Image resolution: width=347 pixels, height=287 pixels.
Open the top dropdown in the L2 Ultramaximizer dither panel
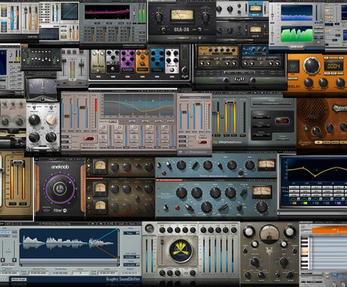point(261,116)
